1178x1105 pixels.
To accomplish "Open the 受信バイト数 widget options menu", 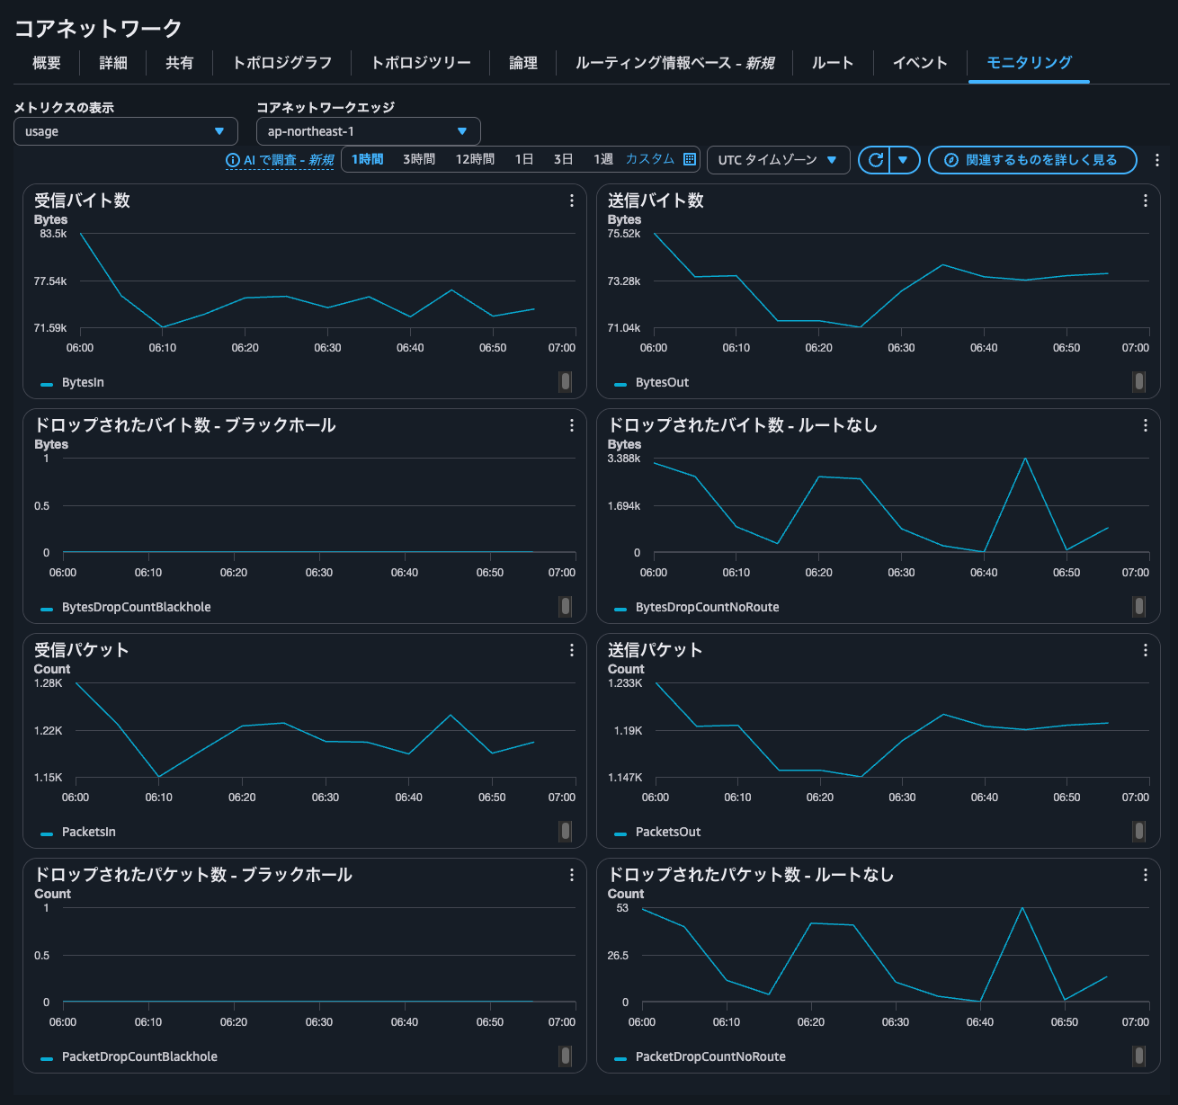I will [x=571, y=201].
